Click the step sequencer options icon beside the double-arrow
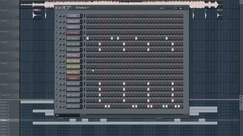 click(x=60, y=8)
